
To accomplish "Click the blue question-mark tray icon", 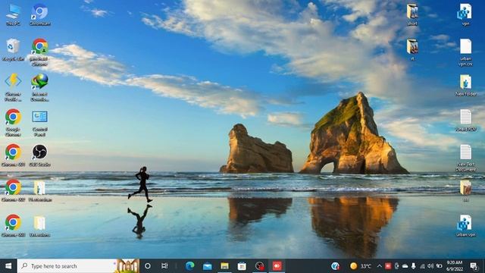I will point(335,266).
